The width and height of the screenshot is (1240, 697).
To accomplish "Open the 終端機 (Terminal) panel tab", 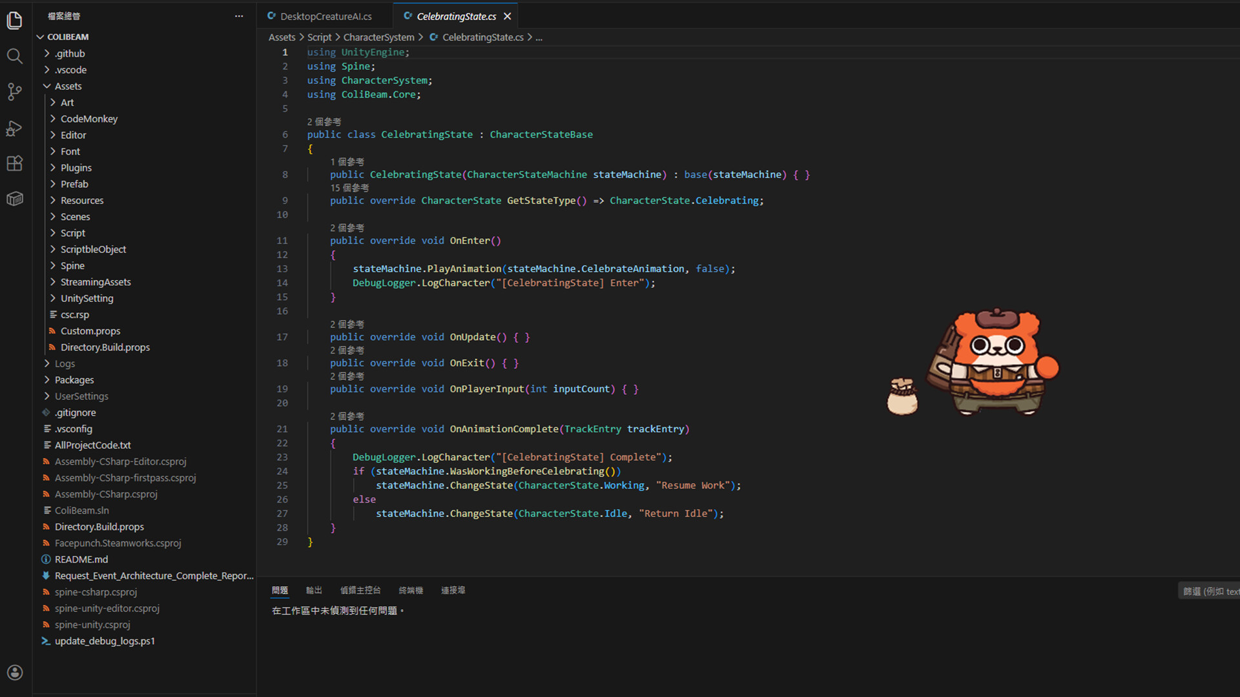I will click(x=411, y=590).
